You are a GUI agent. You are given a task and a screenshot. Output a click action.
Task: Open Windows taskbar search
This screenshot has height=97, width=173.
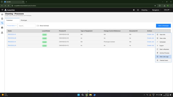(x=82, y=95)
